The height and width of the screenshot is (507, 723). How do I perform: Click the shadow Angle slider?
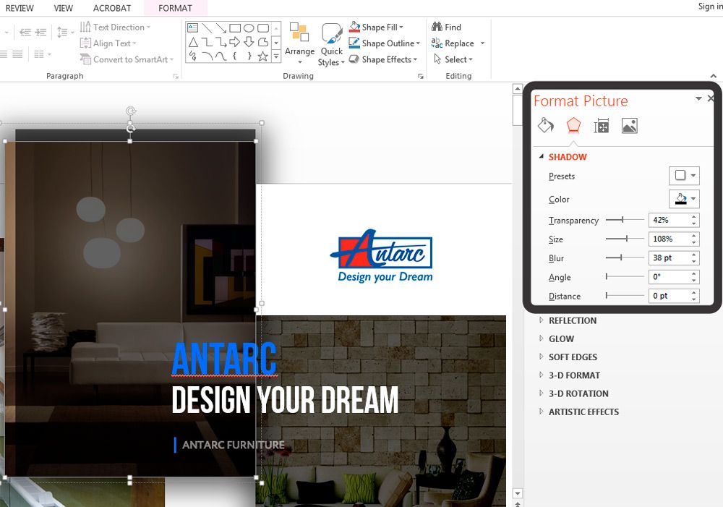coord(625,277)
